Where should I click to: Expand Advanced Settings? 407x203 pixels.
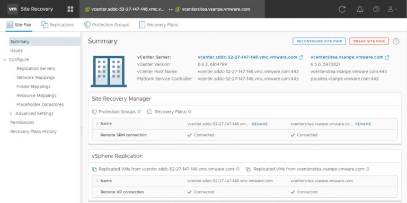tap(11, 114)
